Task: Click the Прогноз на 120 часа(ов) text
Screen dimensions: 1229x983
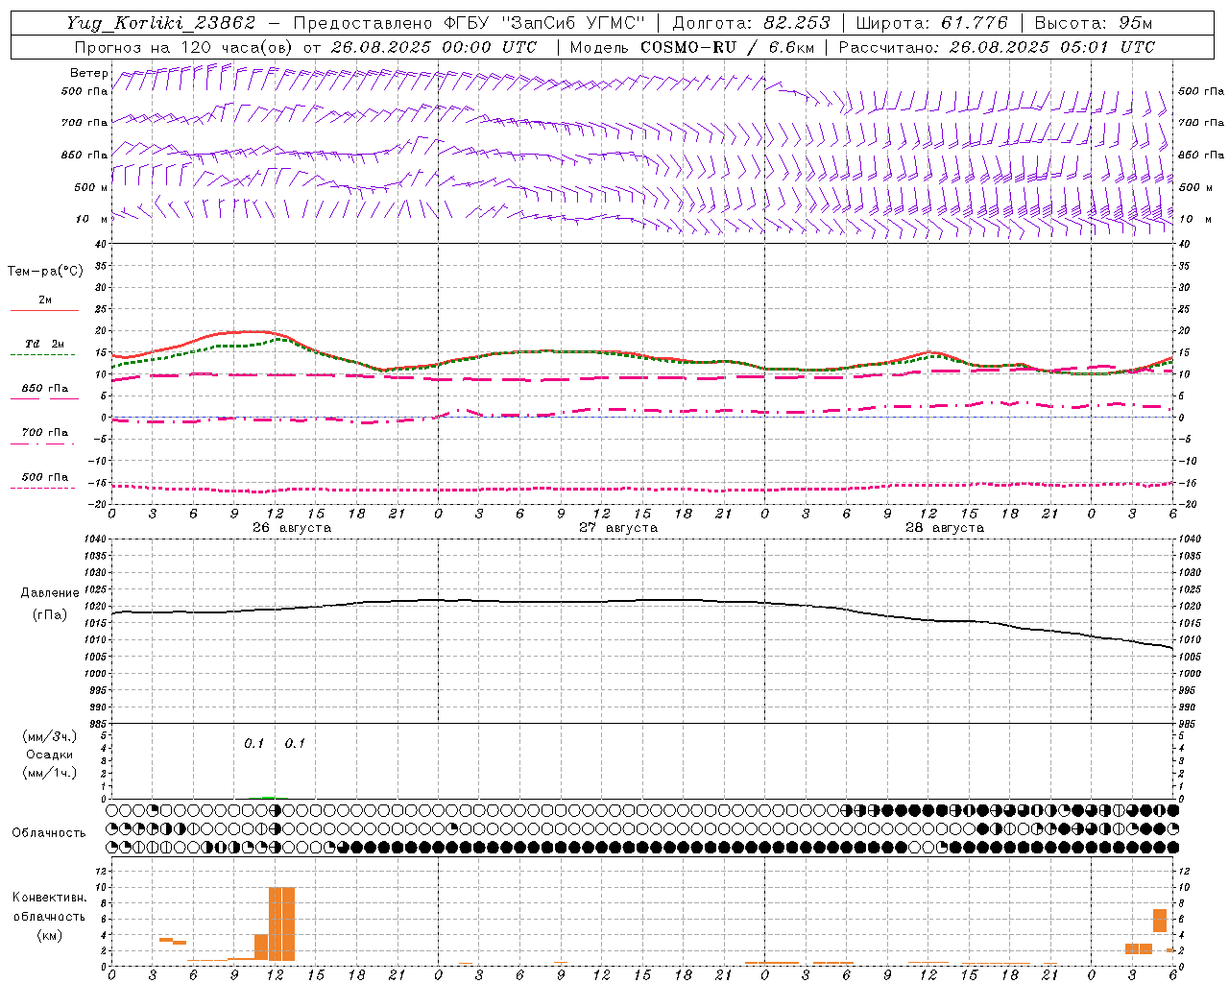Action: coord(185,47)
